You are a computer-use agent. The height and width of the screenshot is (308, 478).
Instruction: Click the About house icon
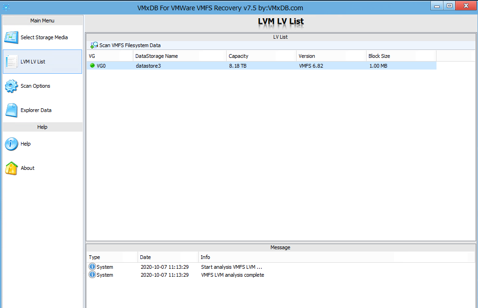tap(11, 168)
